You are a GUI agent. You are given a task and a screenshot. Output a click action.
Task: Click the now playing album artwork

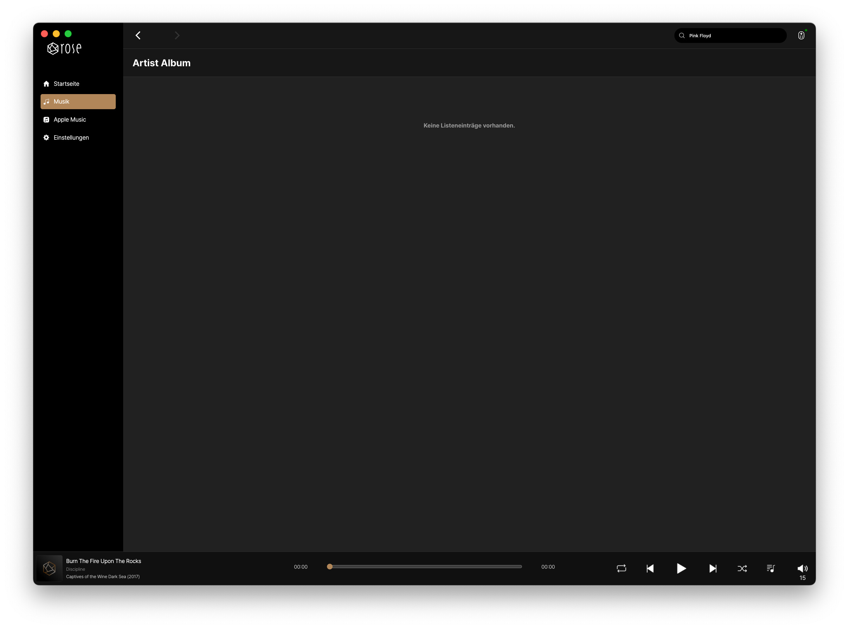pos(49,568)
